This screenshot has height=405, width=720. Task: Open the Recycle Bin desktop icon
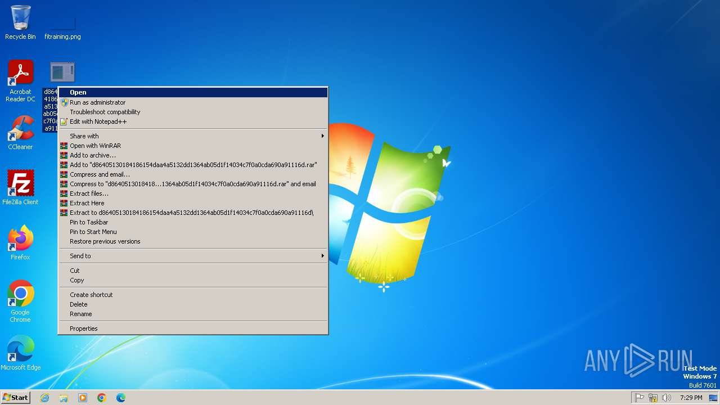20,21
